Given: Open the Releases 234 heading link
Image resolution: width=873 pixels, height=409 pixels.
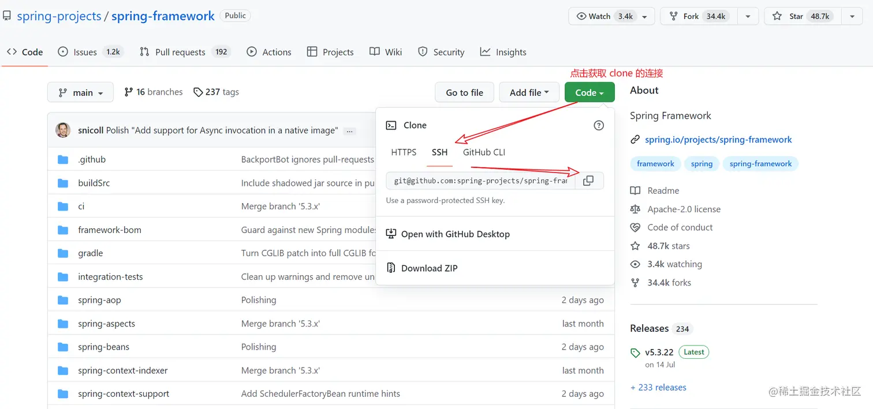Looking at the screenshot, I should point(661,328).
